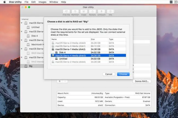Click volume icon of Untitled in dialog list
The width and height of the screenshot is (178, 118).
(x=56, y=59)
